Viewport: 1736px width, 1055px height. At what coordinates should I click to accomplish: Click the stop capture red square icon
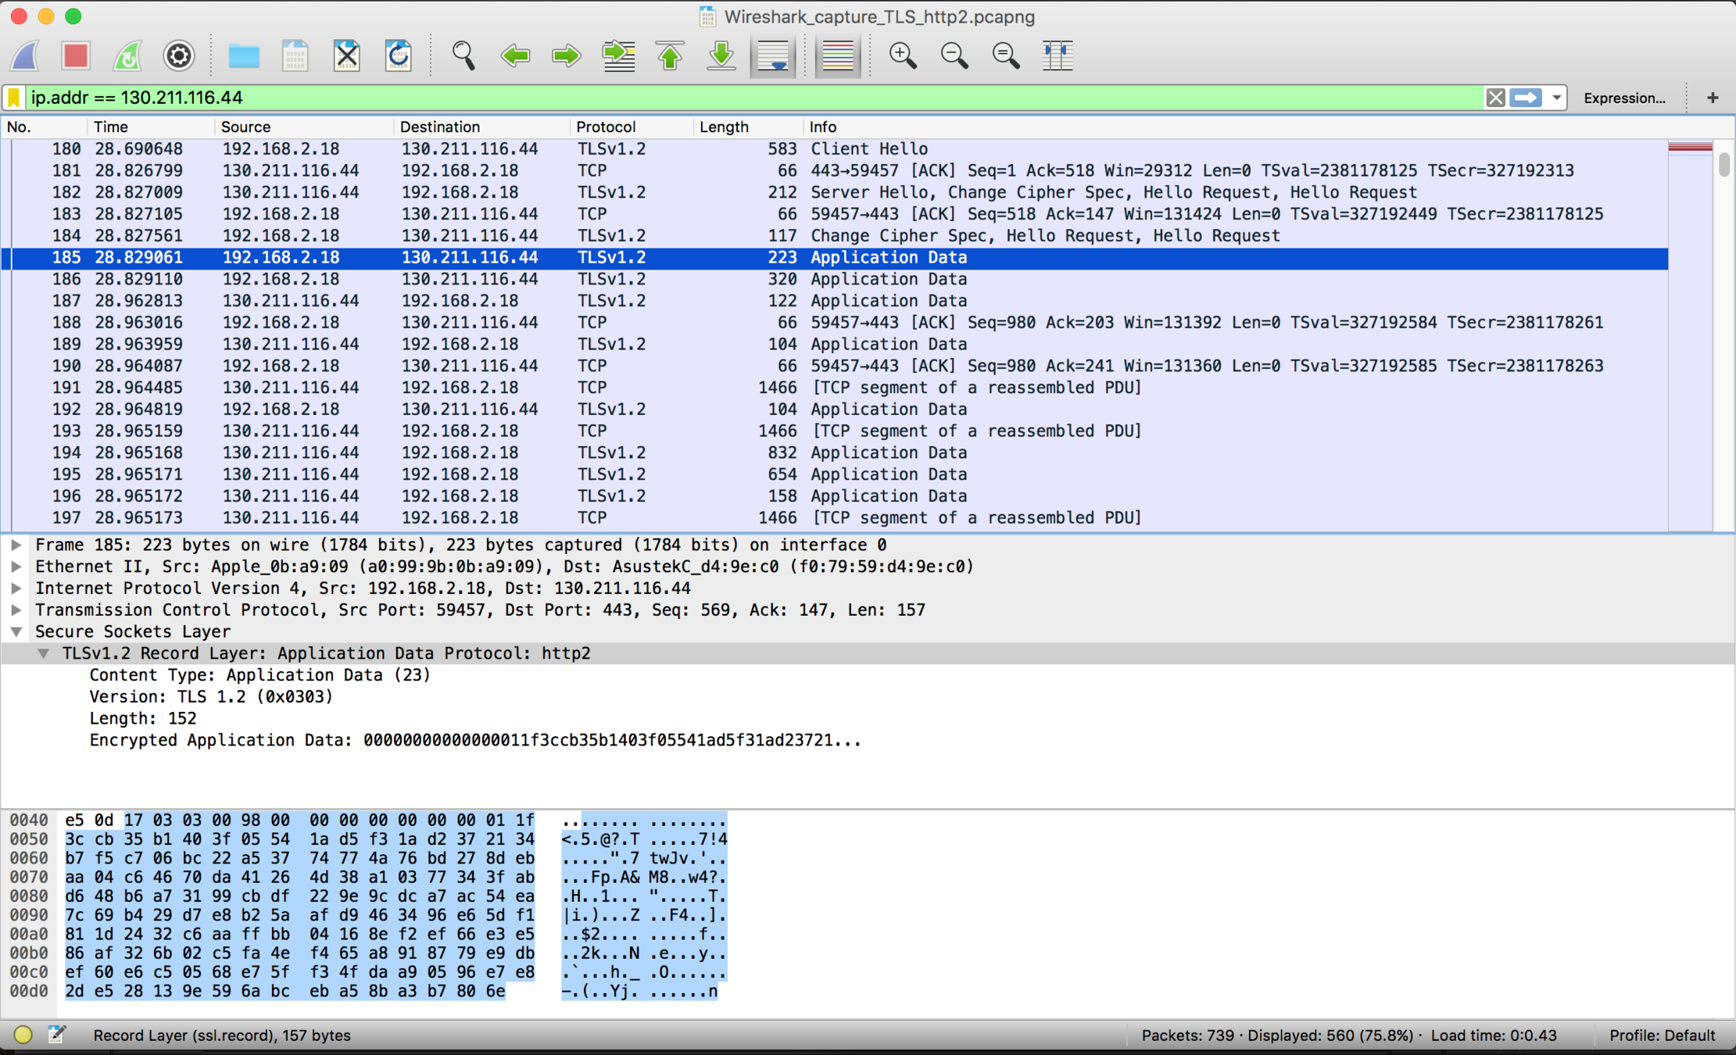point(76,55)
